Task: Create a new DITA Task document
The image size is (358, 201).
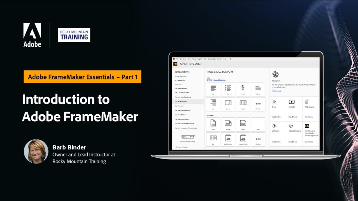Action: point(228,90)
